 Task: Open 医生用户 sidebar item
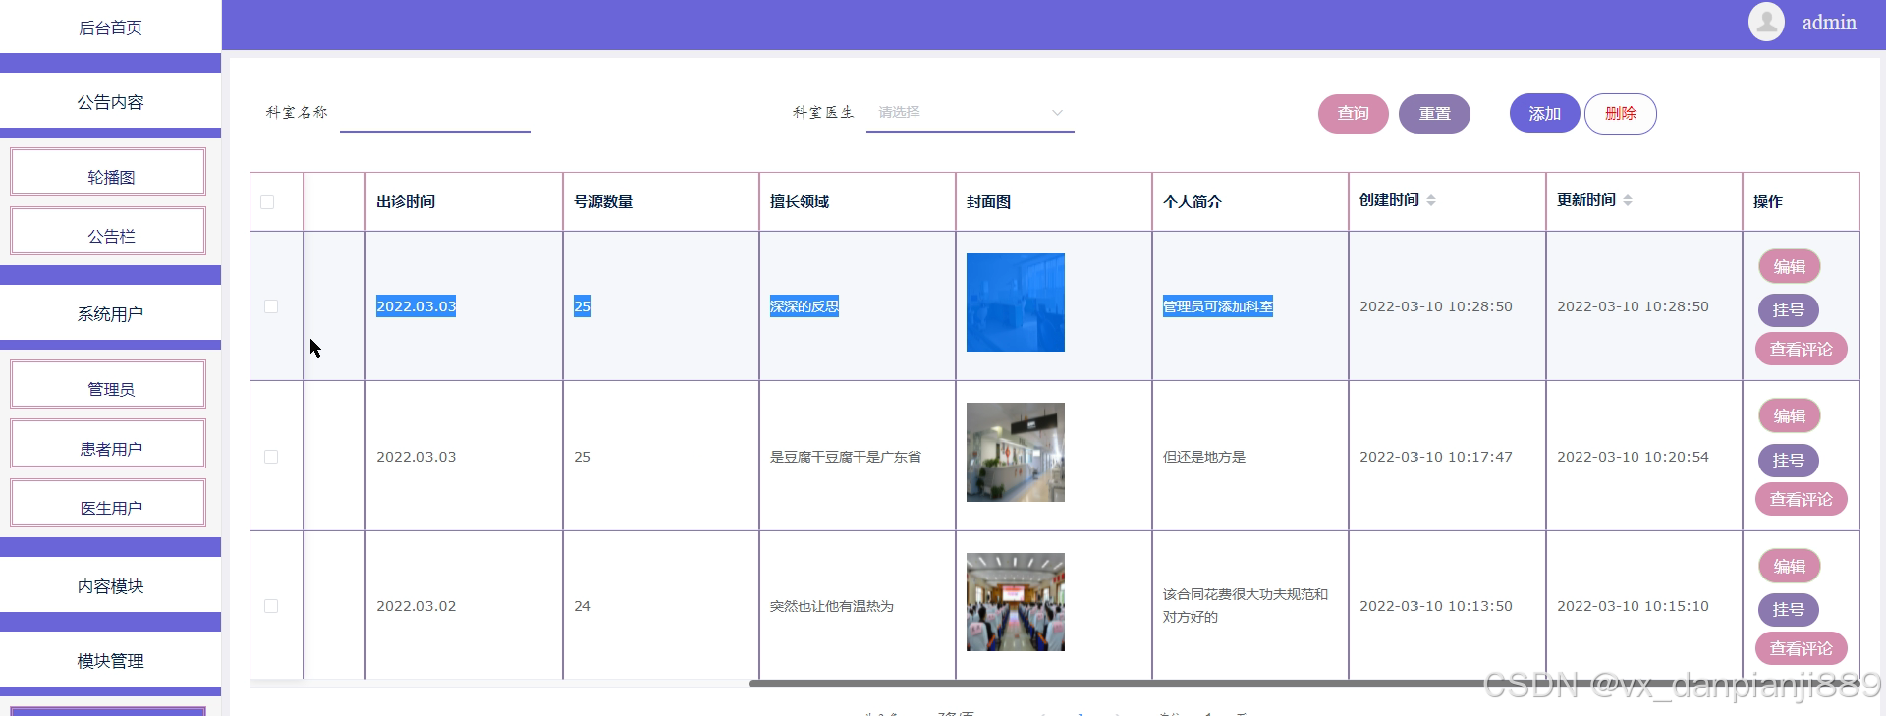point(108,504)
